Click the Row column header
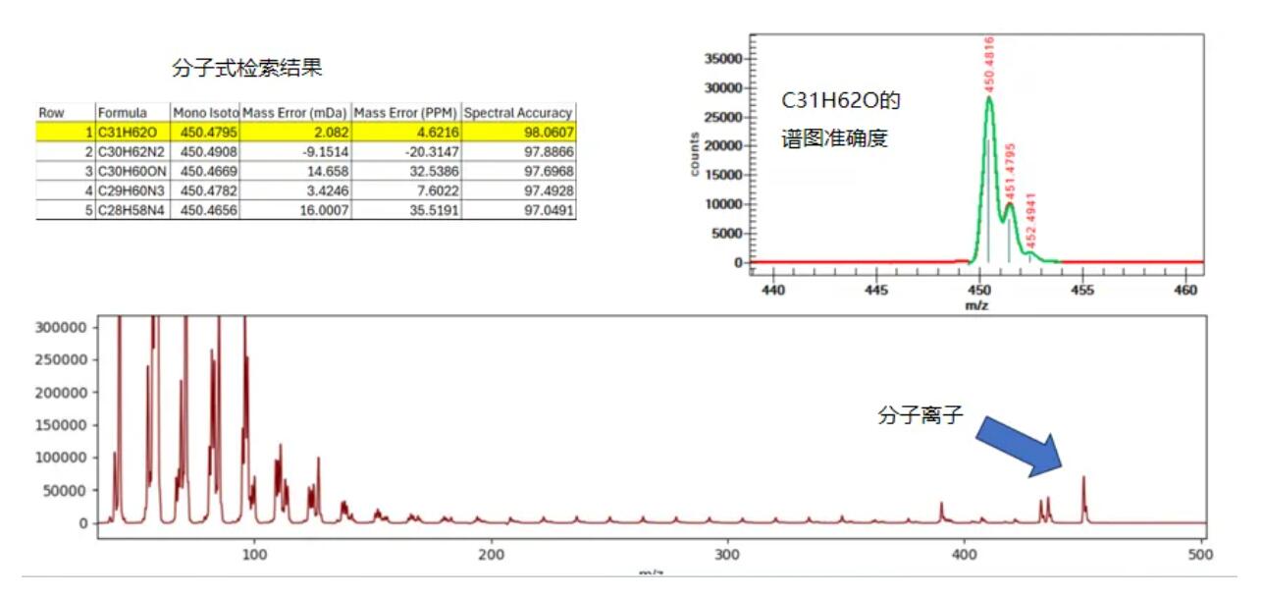 pos(51,113)
